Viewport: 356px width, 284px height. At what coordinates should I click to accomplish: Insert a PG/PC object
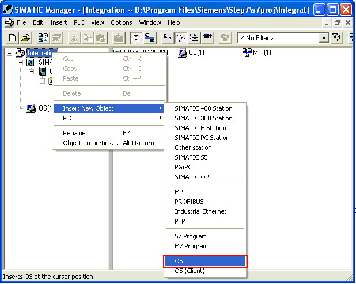[205, 167]
